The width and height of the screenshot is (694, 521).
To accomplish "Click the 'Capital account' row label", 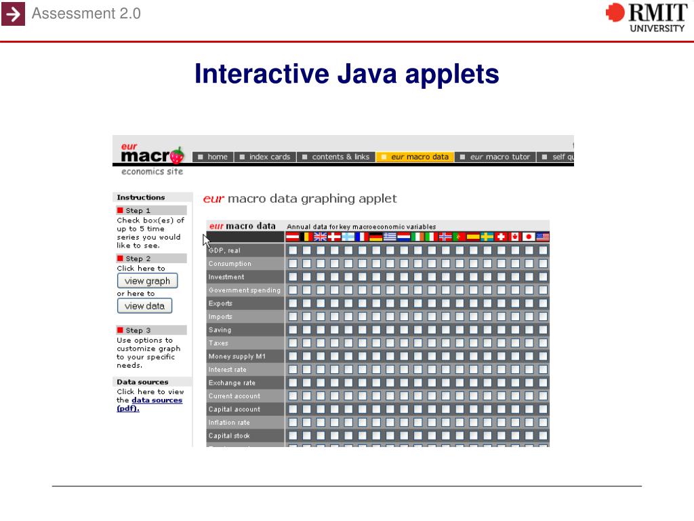I will point(234,409).
